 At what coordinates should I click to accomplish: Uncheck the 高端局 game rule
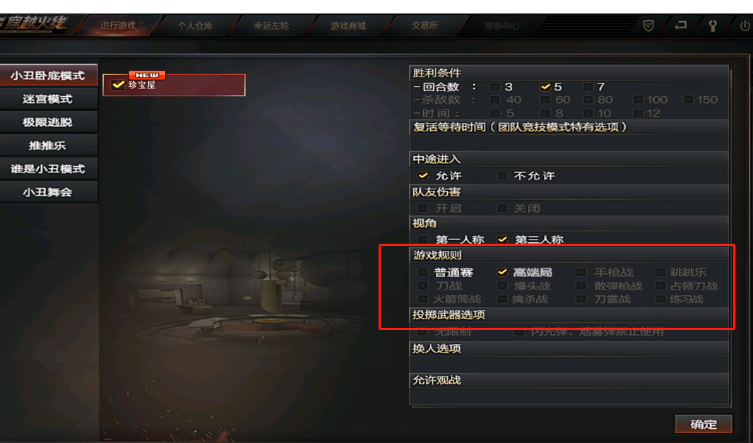pyautogui.click(x=502, y=273)
